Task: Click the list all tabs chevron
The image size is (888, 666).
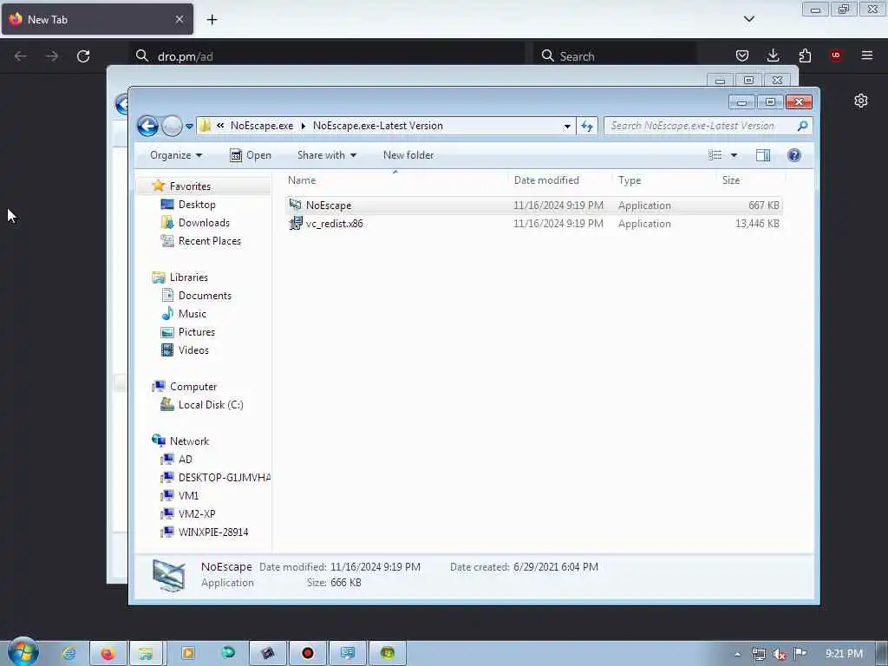Action: [748, 19]
